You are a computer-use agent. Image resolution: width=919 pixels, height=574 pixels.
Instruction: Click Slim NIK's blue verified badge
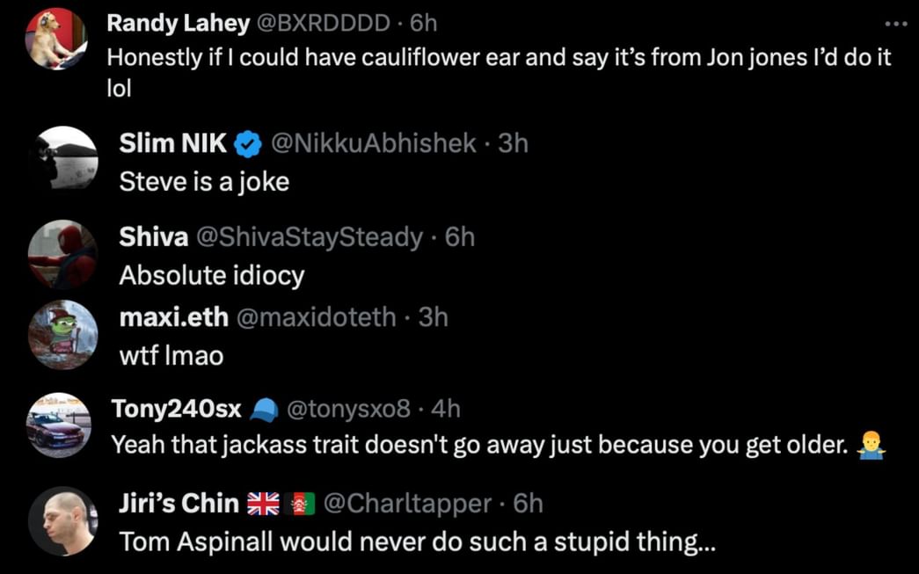(x=246, y=142)
